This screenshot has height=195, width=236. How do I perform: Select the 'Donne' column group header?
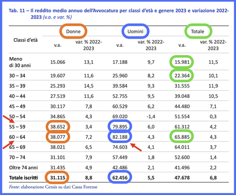[73, 31]
